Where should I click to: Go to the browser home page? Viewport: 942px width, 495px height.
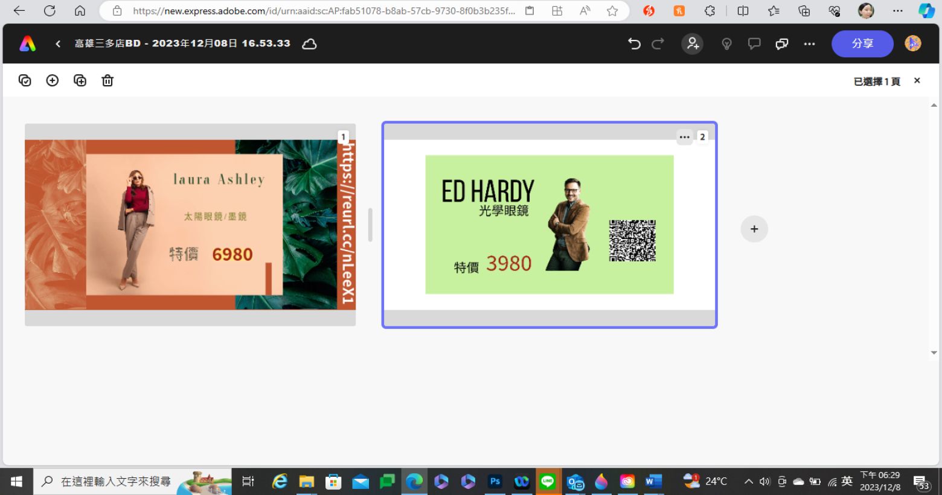[x=80, y=11]
